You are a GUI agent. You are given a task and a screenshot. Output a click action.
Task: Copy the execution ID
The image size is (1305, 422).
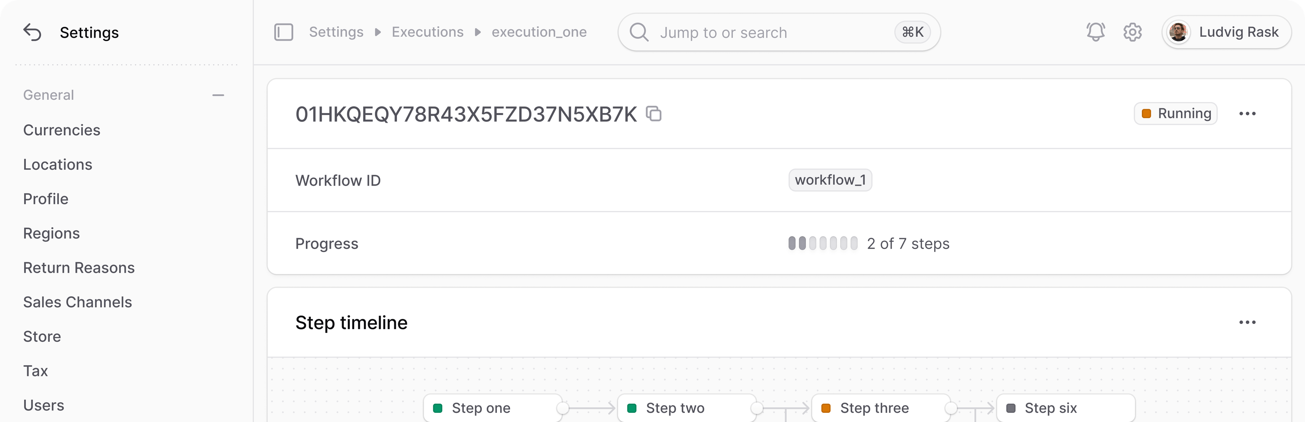pyautogui.click(x=654, y=114)
